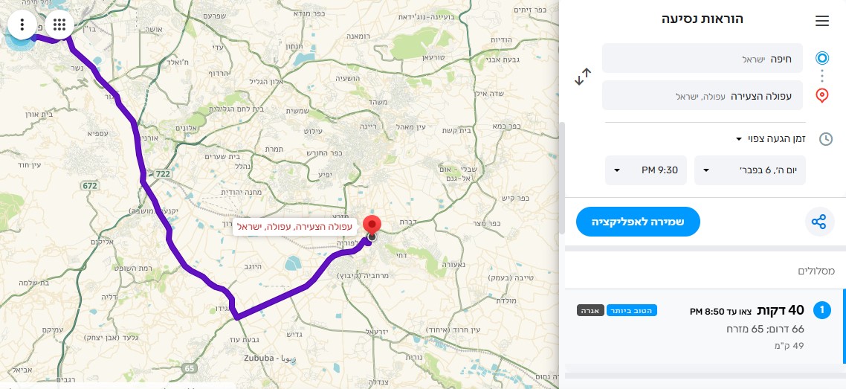Viewport: 846px width, 389px height.
Task: Click the אגרה toll badge
Action: [590, 310]
